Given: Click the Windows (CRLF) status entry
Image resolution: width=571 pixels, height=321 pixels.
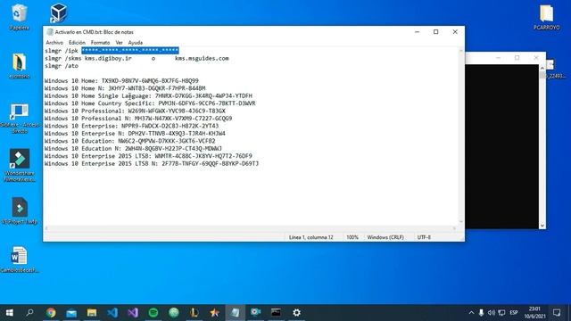Looking at the screenshot, I should click(x=385, y=237).
